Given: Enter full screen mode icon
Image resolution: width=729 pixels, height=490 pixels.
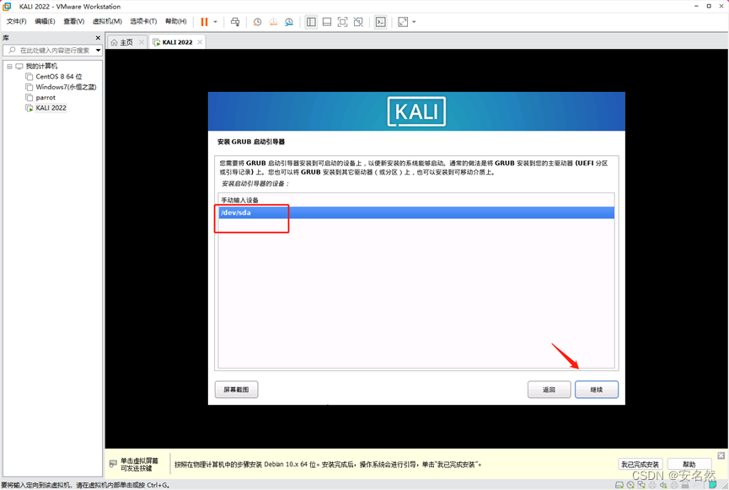Looking at the screenshot, I should 343,22.
